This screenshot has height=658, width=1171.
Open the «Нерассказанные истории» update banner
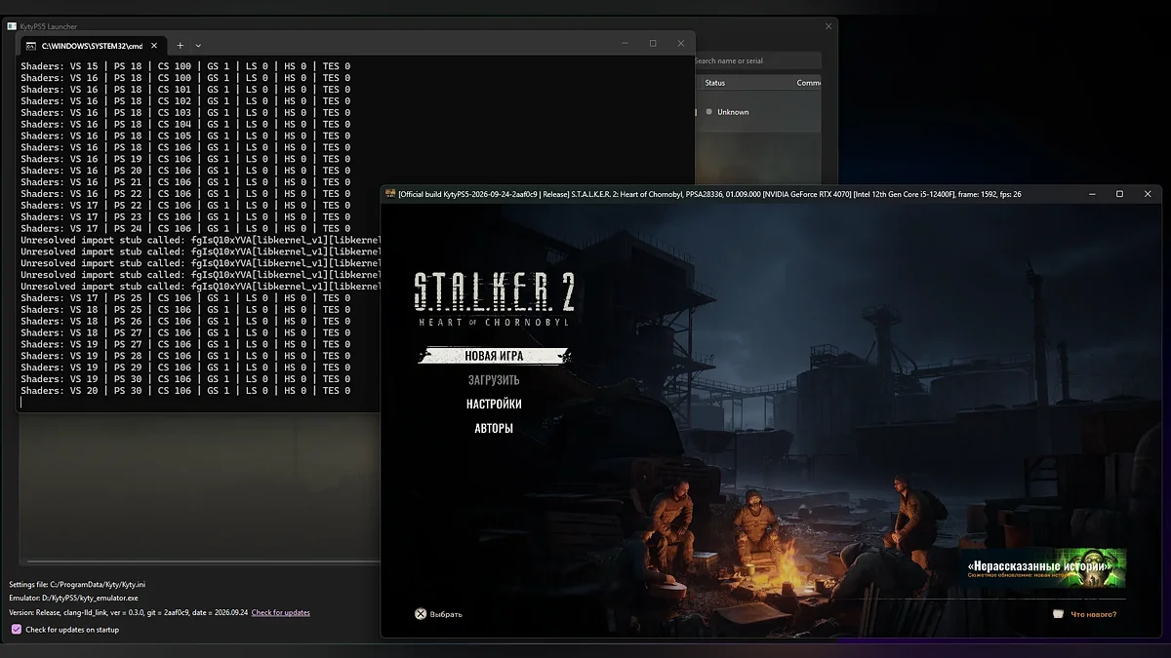(1046, 568)
